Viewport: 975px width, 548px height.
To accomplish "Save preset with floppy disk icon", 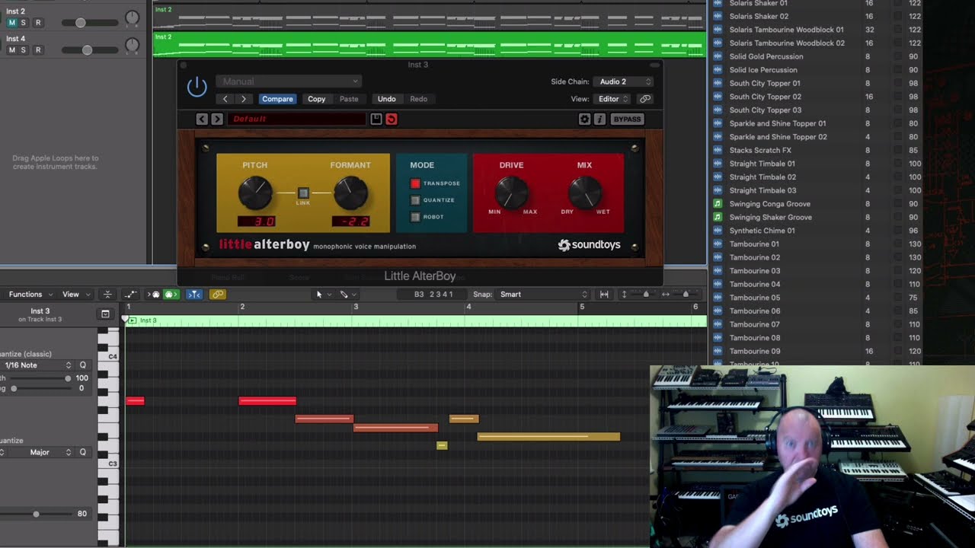I will coord(376,119).
